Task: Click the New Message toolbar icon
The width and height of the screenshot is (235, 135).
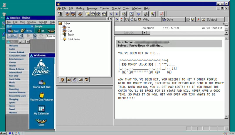Action: (88, 14)
